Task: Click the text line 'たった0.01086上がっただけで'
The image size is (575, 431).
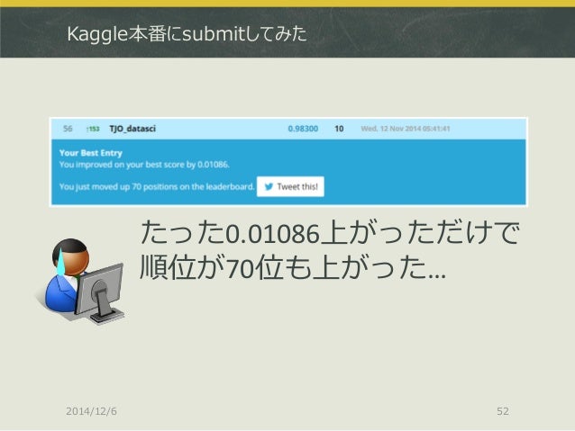Action: tap(330, 233)
